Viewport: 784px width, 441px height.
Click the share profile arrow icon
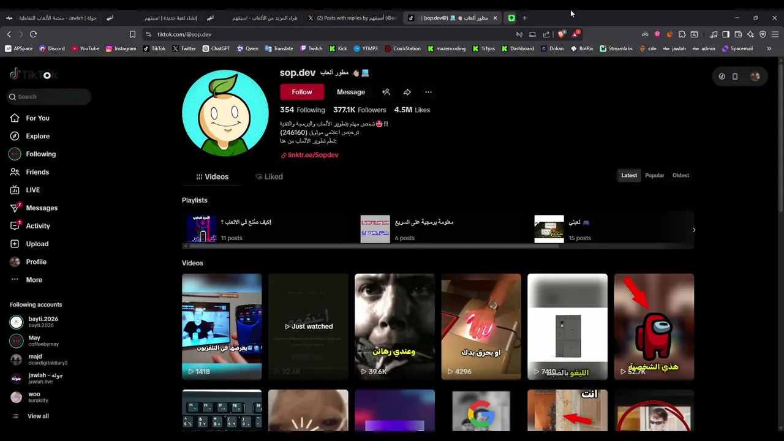407,92
